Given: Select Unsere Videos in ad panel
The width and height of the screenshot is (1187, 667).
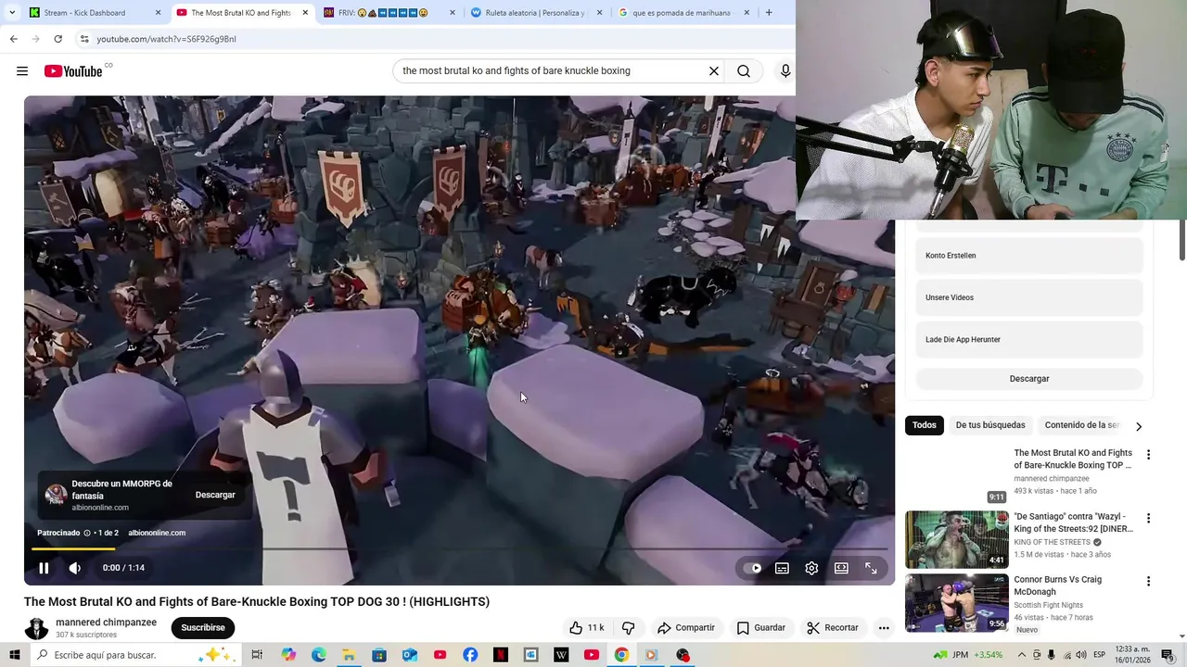Looking at the screenshot, I should [x=1029, y=297].
